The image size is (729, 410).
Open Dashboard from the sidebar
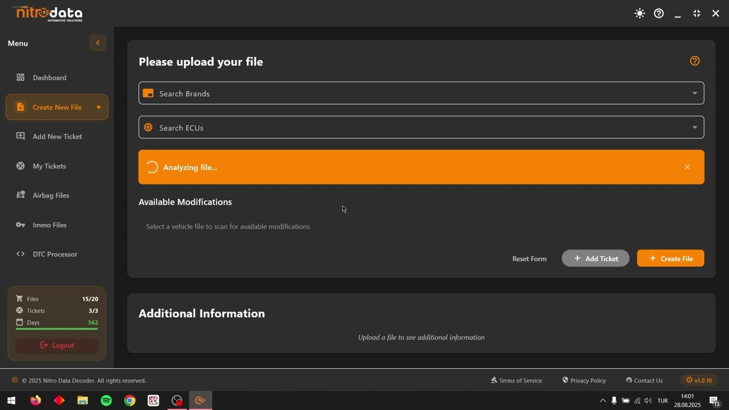click(50, 77)
